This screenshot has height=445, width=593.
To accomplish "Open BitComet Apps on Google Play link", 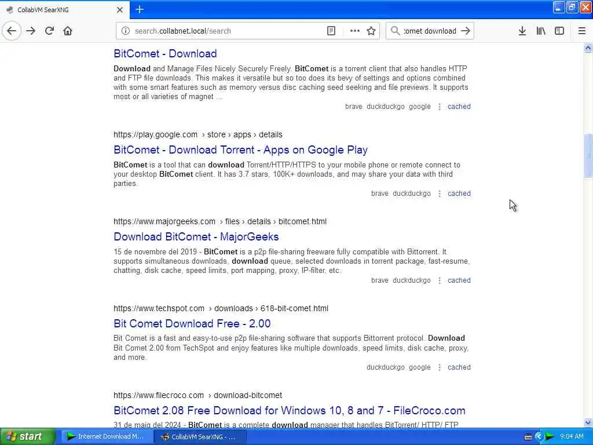I will tap(240, 150).
